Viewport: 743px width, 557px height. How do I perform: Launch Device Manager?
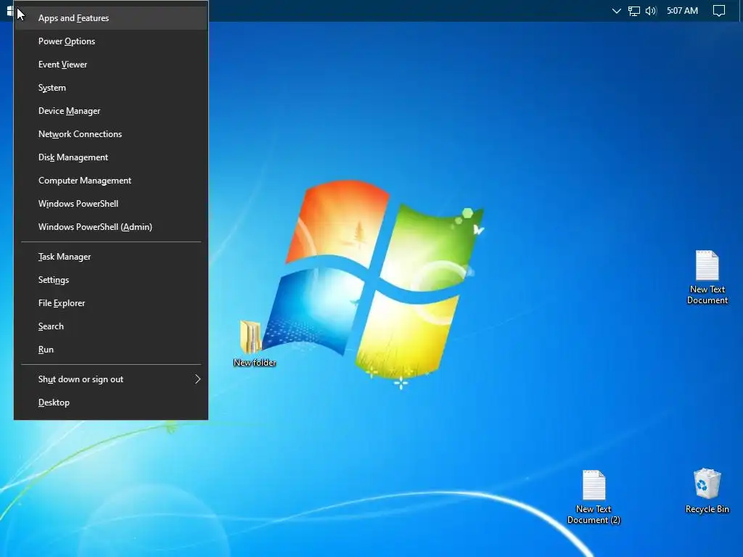(111, 111)
